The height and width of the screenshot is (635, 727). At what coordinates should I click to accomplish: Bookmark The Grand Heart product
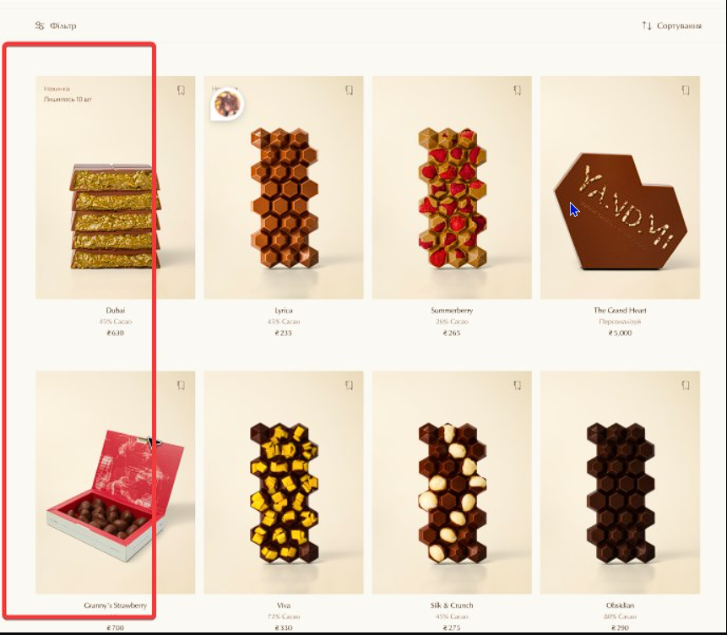(686, 90)
